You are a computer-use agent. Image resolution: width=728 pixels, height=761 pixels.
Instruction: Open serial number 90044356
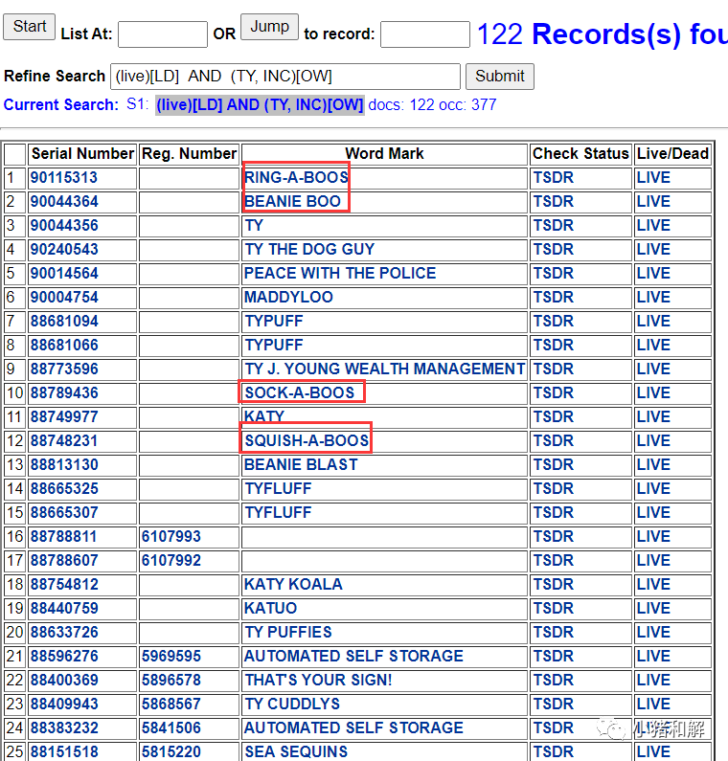[64, 225]
